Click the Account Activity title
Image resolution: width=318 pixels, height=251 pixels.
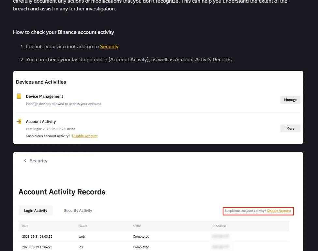[x=41, y=122]
